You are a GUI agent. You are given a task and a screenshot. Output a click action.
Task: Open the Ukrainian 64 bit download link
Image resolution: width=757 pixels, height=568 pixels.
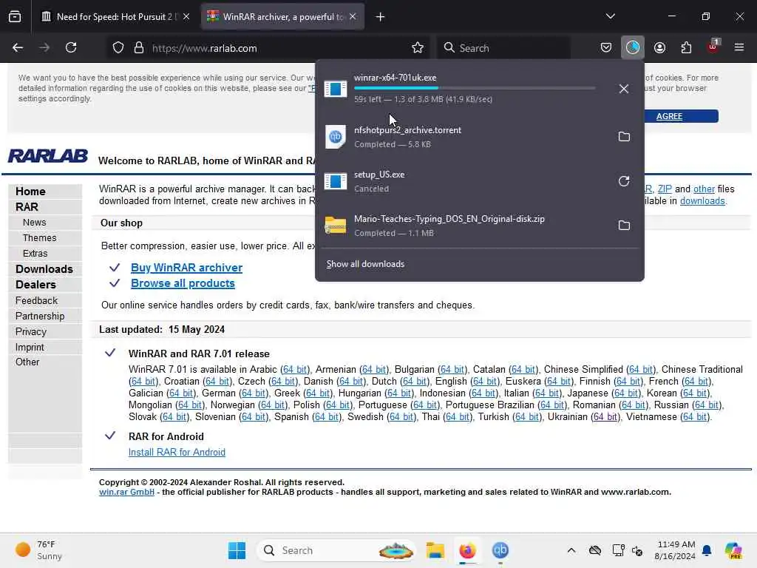point(605,417)
